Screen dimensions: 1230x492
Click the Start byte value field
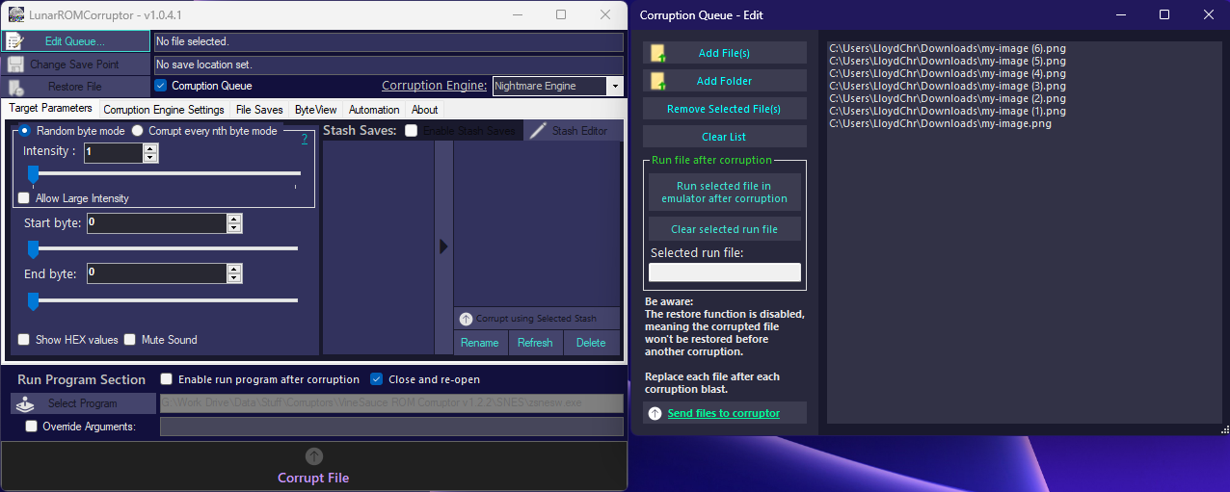coord(156,223)
